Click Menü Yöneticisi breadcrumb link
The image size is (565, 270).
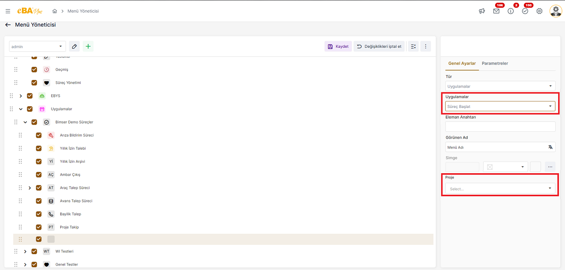pyautogui.click(x=83, y=11)
